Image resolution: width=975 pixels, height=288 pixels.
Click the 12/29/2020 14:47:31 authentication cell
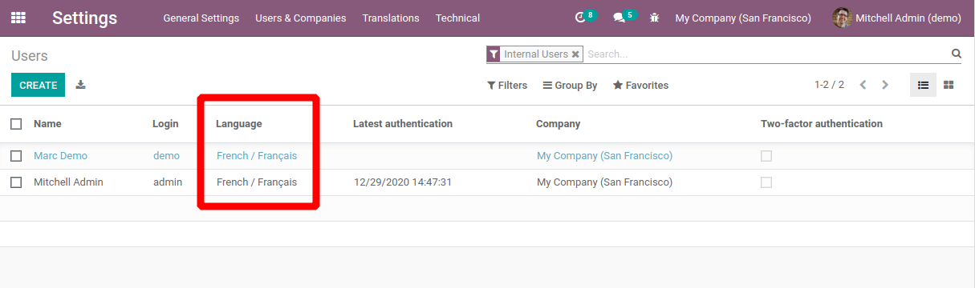tap(403, 182)
